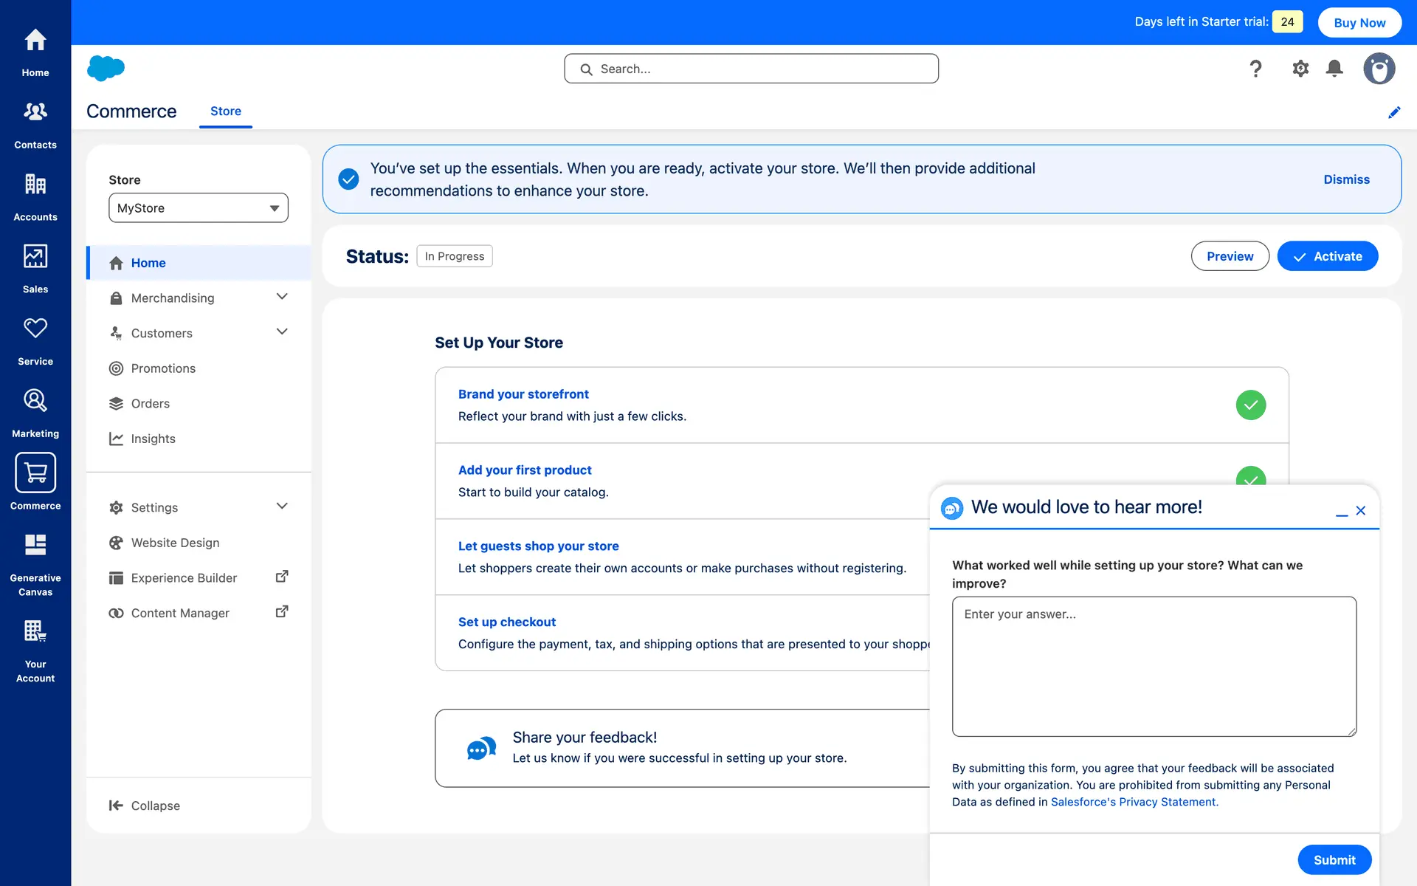Click the Marketing icon in the left rail
Image resolution: width=1417 pixels, height=886 pixels.
pos(35,401)
